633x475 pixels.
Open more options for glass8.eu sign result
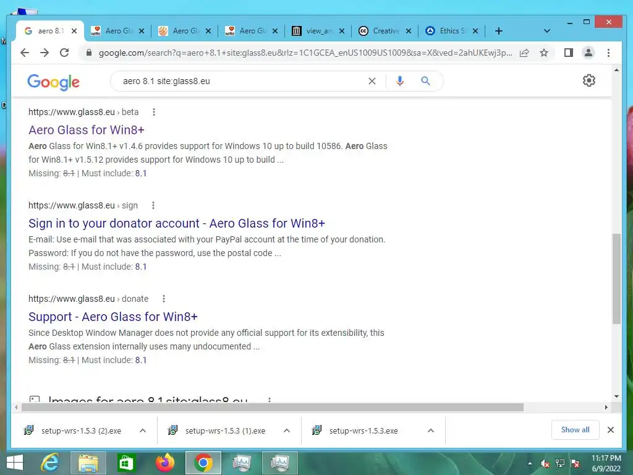[x=153, y=205]
